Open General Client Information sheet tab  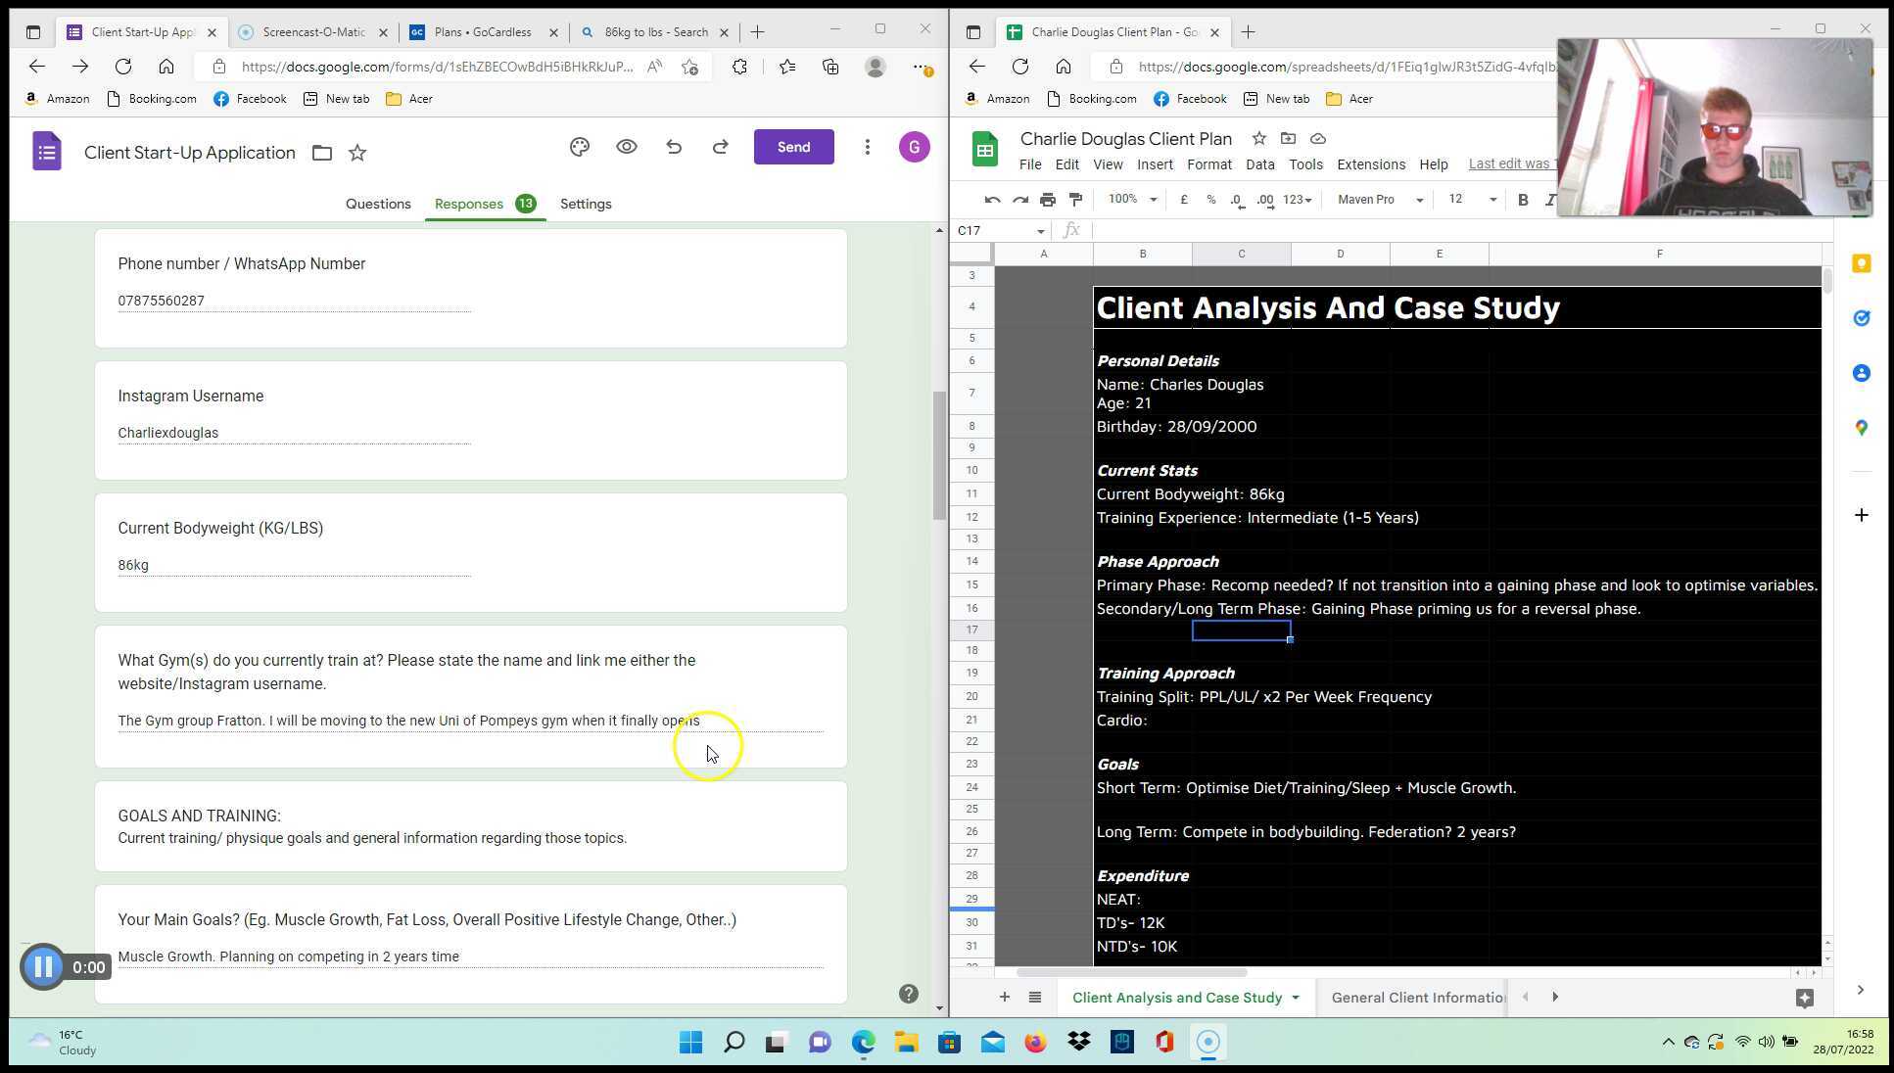[x=1417, y=997]
